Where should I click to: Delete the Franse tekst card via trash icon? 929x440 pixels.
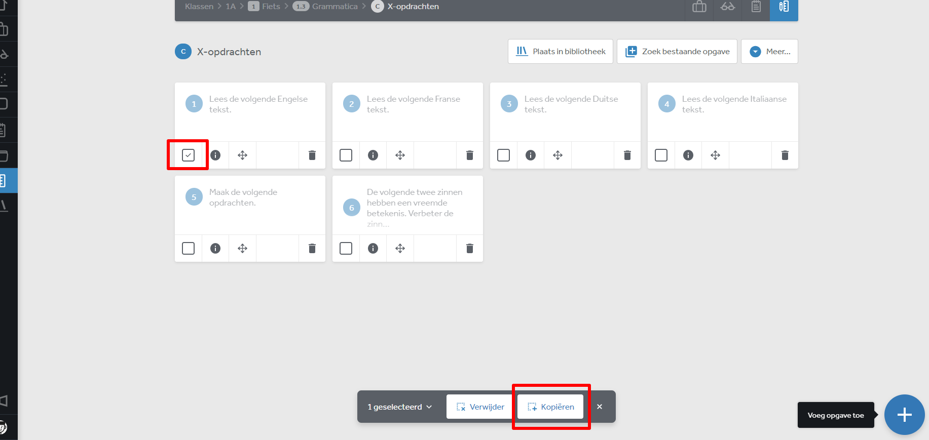(x=470, y=155)
